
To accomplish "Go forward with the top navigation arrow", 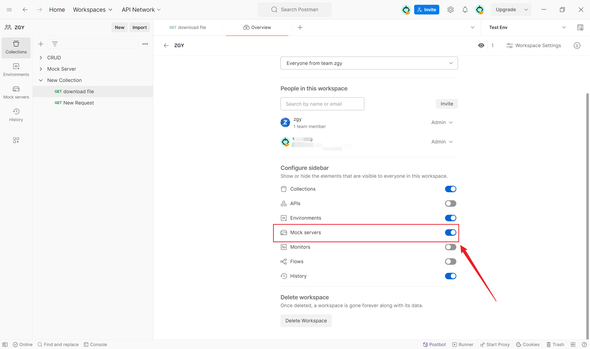I will (x=40, y=10).
